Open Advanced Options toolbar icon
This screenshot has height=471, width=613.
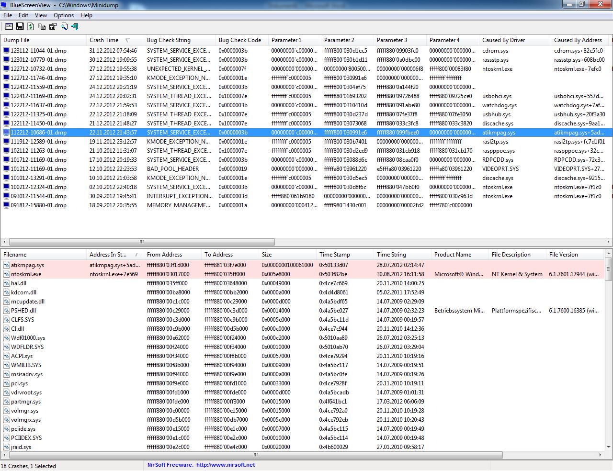pos(9,26)
